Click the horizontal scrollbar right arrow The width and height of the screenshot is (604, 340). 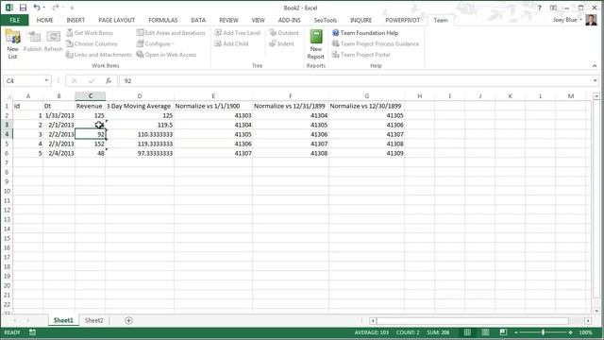(588, 321)
